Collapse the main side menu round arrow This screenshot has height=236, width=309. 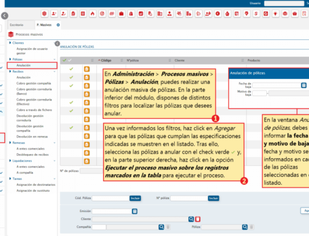[x=4, y=15]
